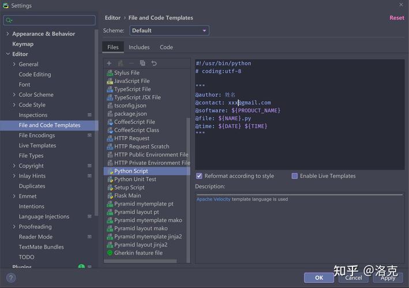Click the add template plus icon
Viewport: 409px width, 288px height.
click(109, 63)
